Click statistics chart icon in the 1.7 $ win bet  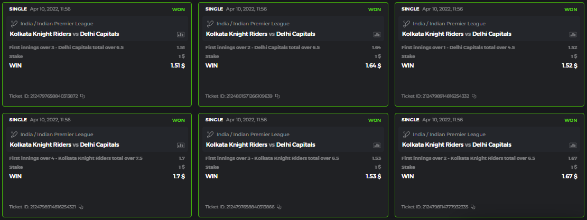[181, 145]
